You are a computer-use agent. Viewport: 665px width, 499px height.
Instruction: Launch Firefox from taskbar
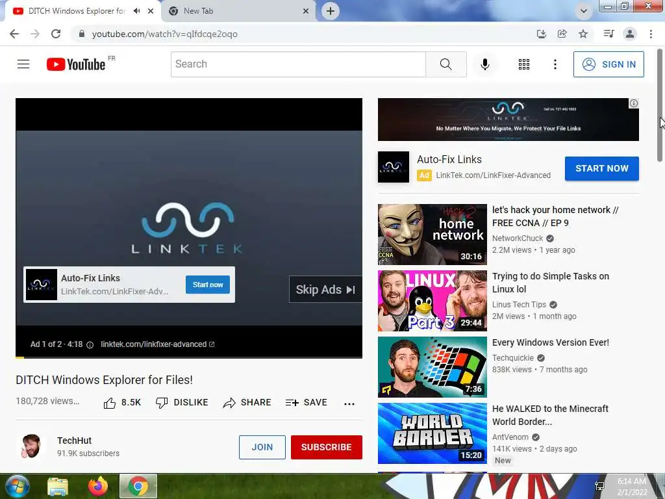click(98, 486)
